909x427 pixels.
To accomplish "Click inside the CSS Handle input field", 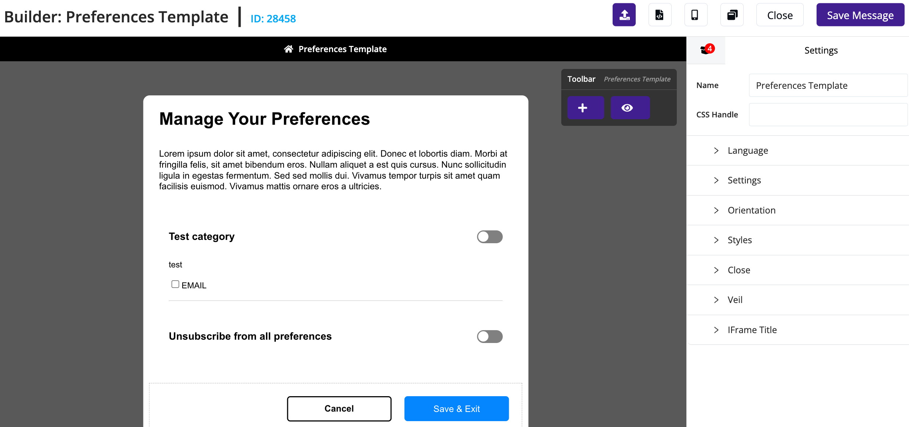I will click(x=828, y=114).
